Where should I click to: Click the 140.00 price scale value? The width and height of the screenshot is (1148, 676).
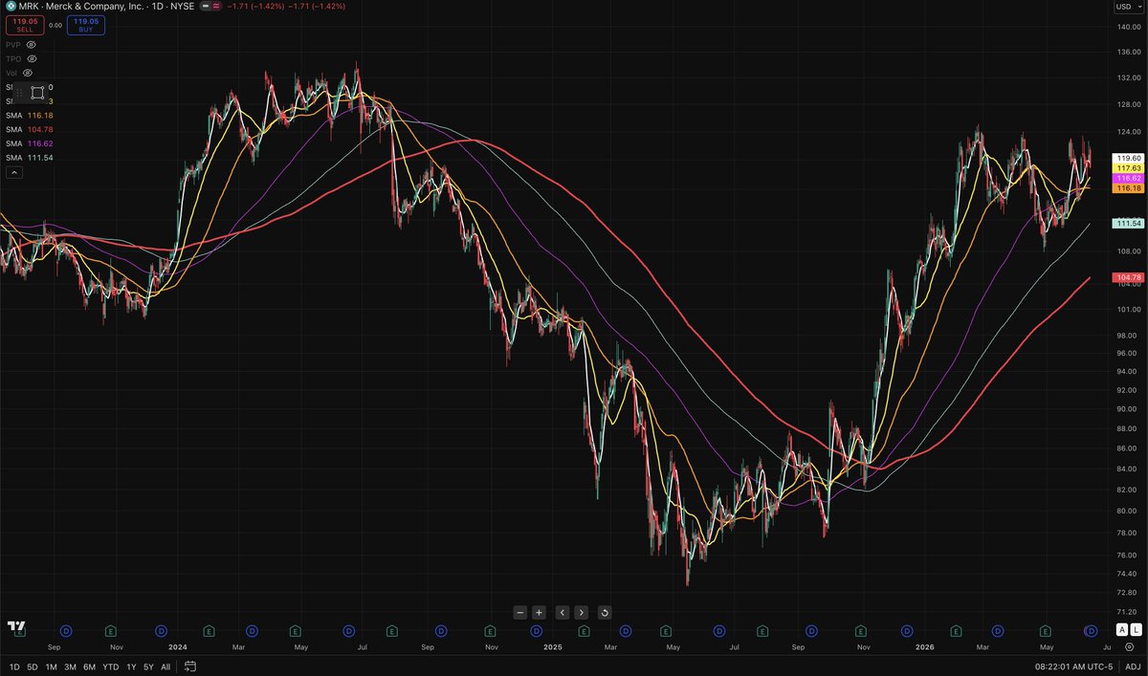tap(1130, 26)
